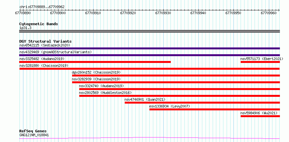Image resolution: width=289 pixels, height=142 pixels.
Task: Open the esv1336934 (Levy2007) label
Action: coord(170,106)
